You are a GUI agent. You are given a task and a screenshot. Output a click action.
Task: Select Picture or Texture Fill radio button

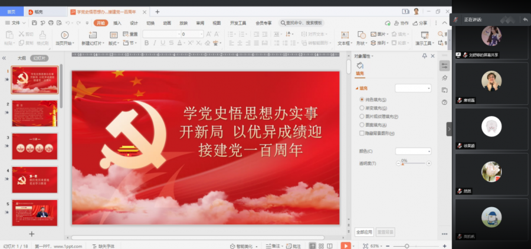coord(362,116)
